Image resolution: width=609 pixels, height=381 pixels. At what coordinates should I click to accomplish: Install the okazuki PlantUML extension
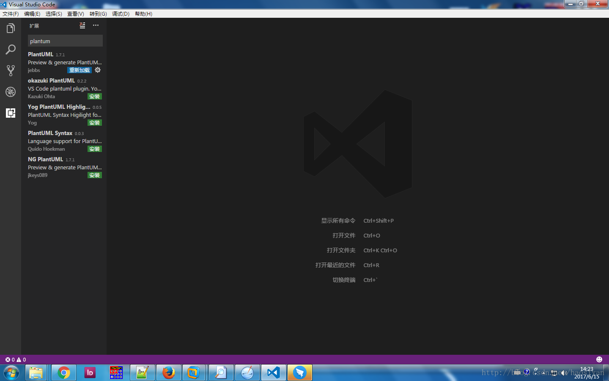95,97
